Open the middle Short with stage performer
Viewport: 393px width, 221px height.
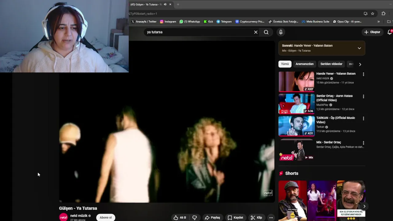(322, 201)
